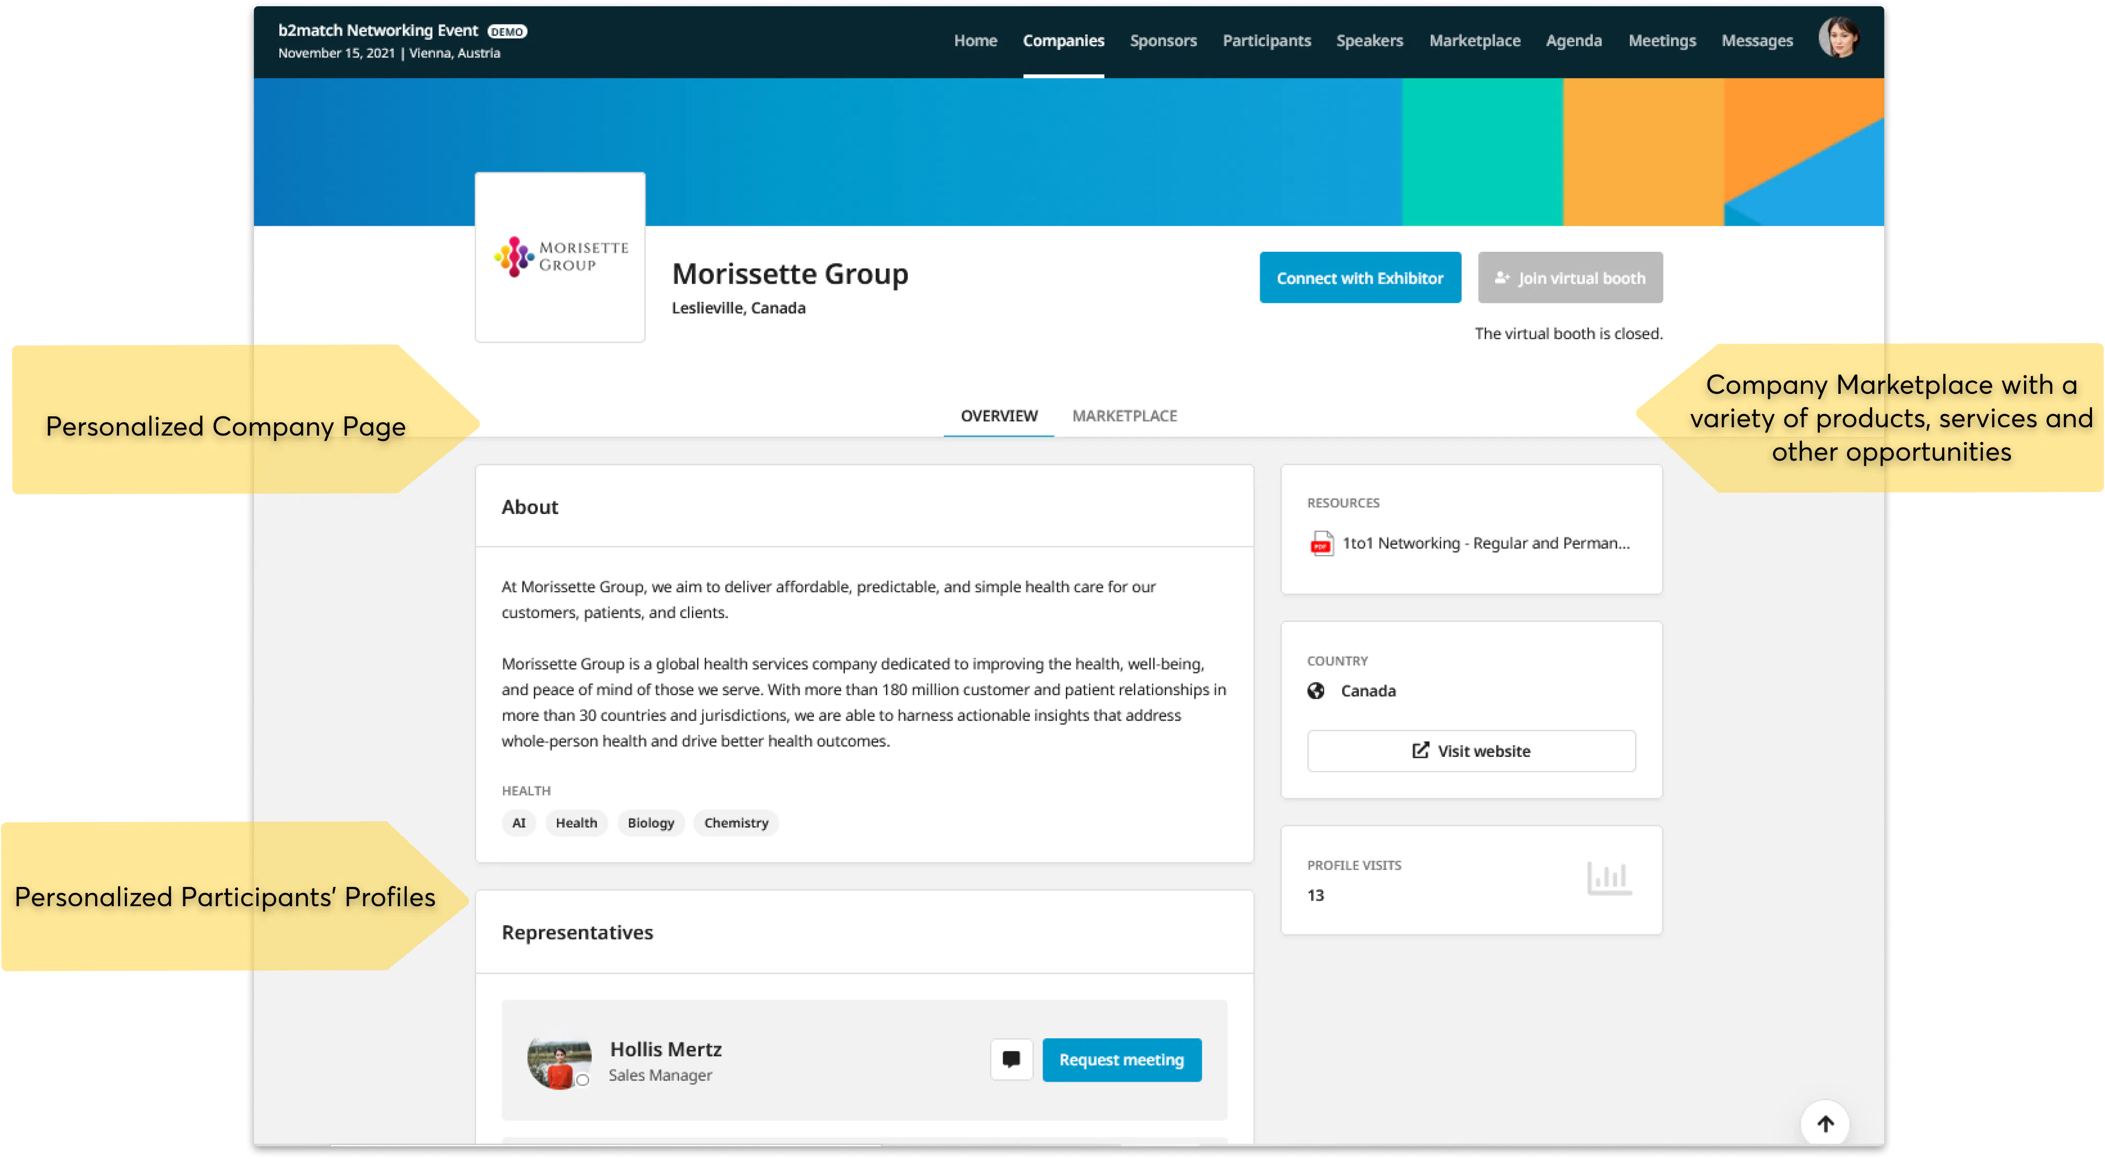Click the profile visits count 13
The image size is (2105, 1159).
(x=1315, y=896)
